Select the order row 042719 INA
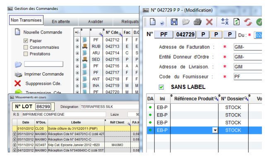 [x=106, y=86]
